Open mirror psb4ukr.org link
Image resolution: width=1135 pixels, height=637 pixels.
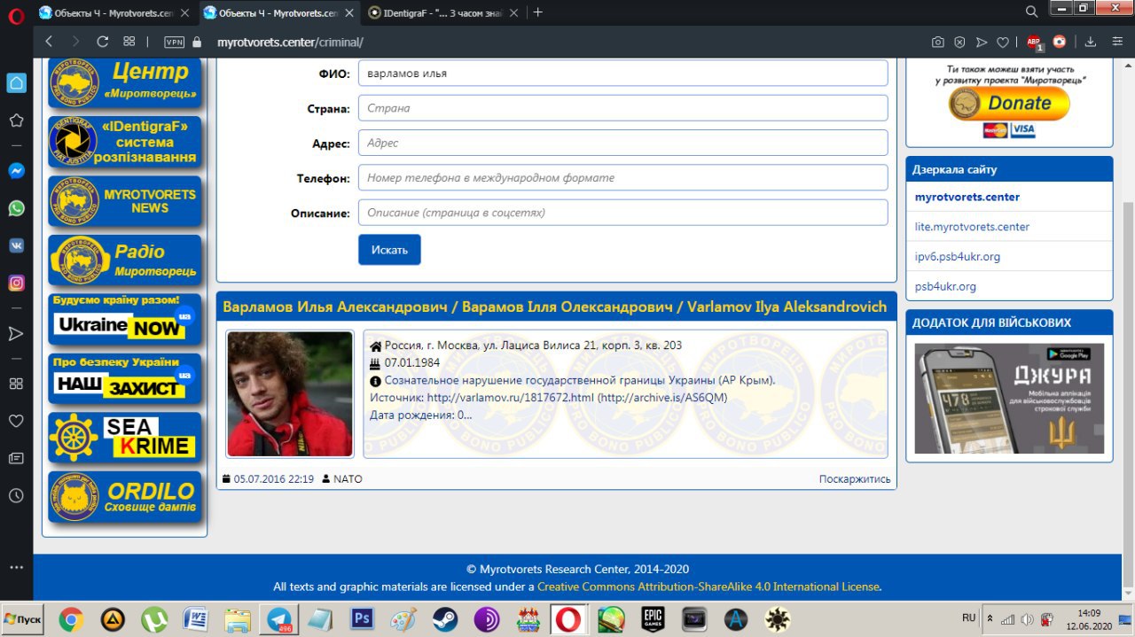pyautogui.click(x=945, y=286)
